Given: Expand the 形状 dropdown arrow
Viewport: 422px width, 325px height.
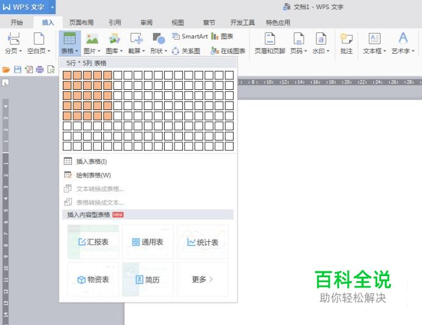Looking at the screenshot, I should click(x=166, y=51).
